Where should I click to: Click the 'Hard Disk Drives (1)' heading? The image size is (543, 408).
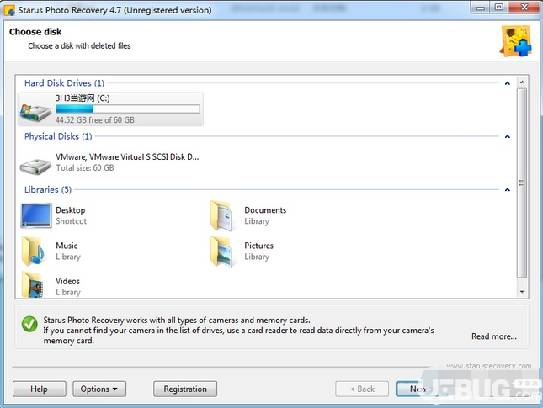point(65,83)
